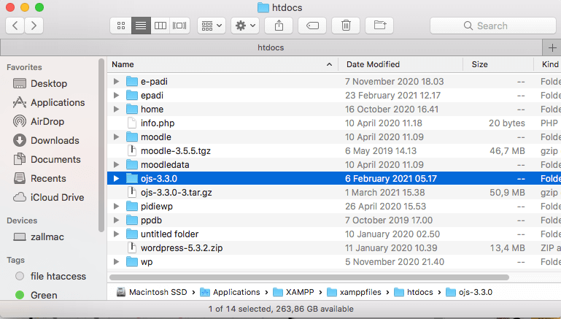Expand the moodledata folder
The image size is (561, 319).
pos(116,165)
